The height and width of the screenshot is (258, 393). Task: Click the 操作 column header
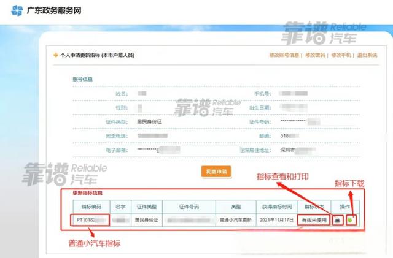coord(345,207)
